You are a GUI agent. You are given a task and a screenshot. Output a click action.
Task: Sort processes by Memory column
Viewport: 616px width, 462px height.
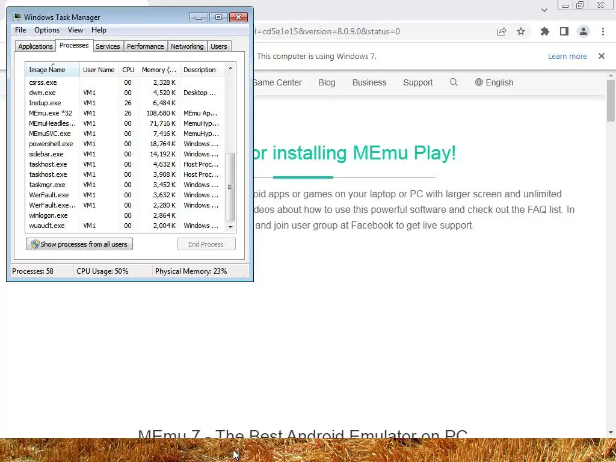[x=159, y=70]
